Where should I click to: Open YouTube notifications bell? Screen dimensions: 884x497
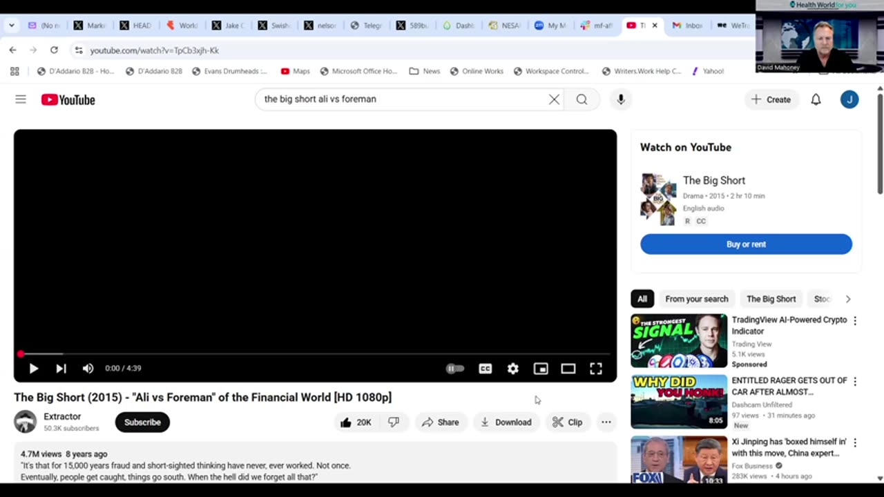(816, 99)
